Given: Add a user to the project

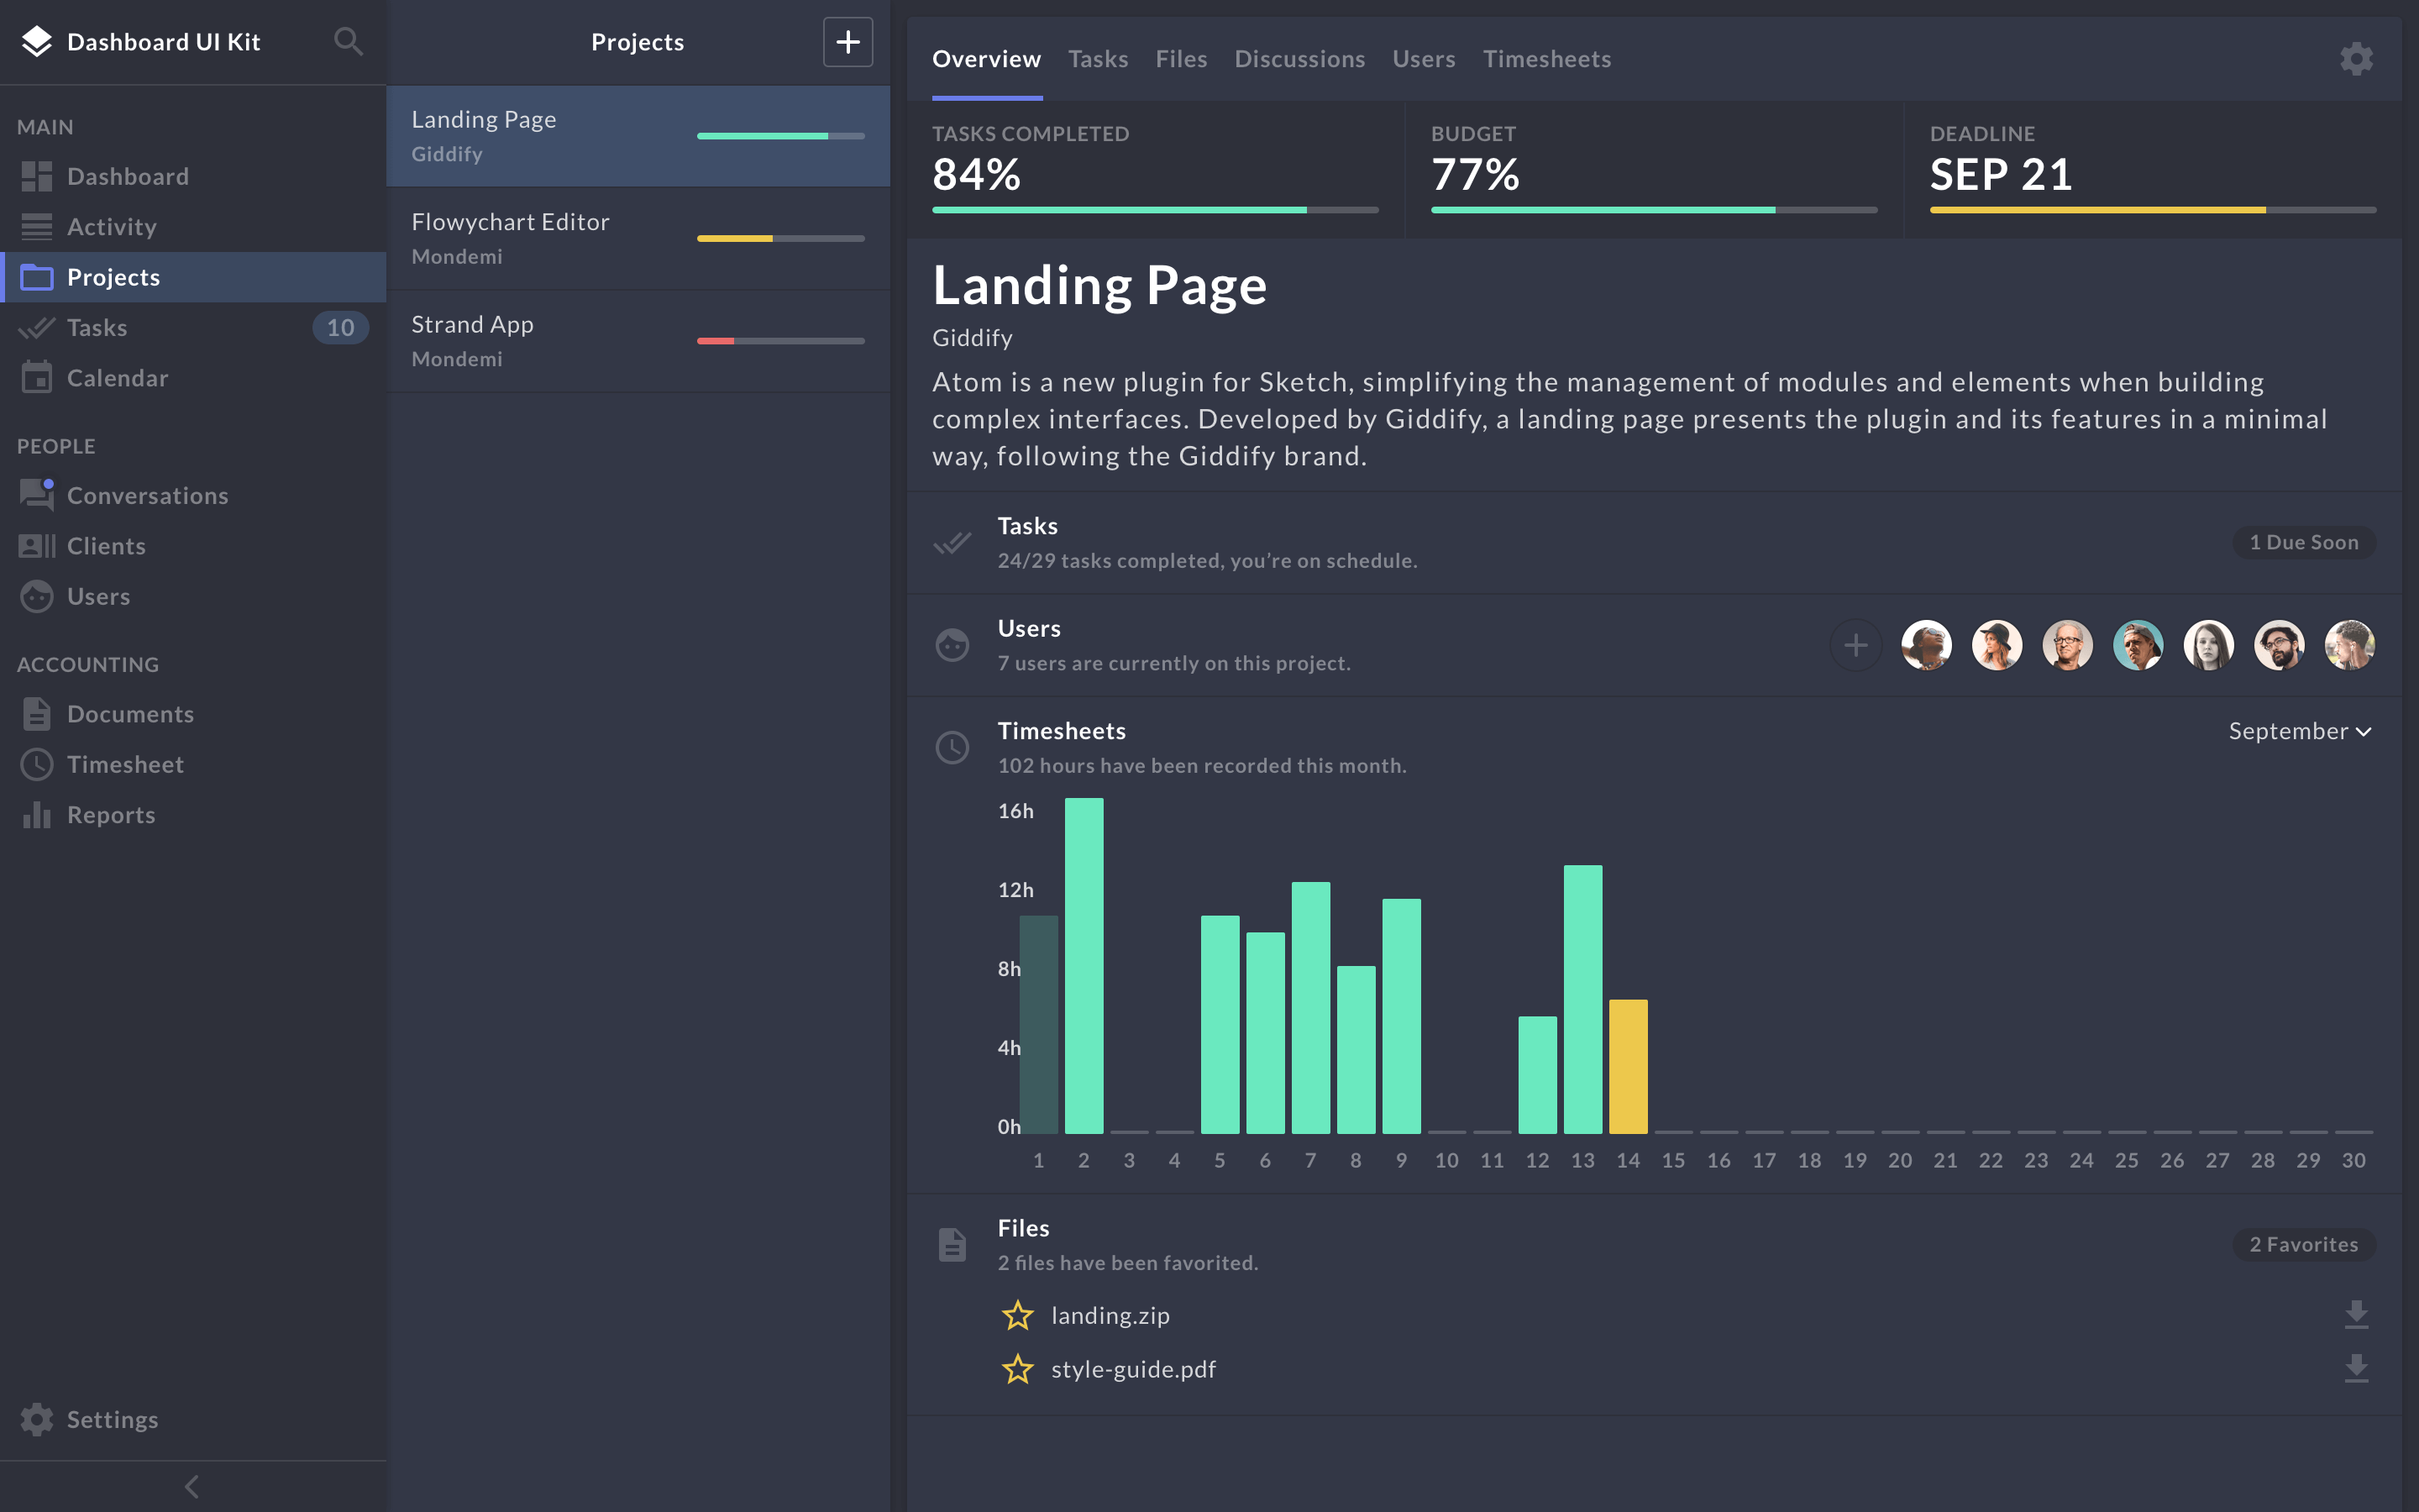Looking at the screenshot, I should [1855, 645].
